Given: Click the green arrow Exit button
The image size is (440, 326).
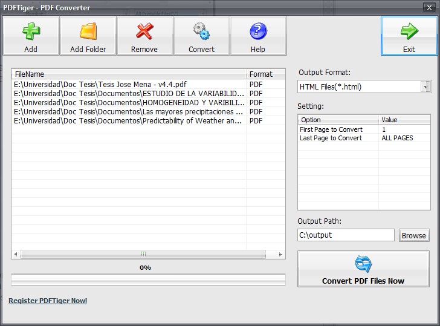Looking at the screenshot, I should click(409, 36).
